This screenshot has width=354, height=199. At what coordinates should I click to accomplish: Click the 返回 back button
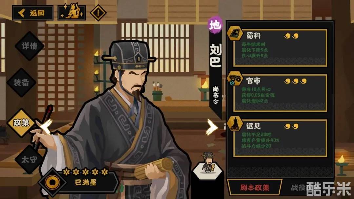coord(33,13)
